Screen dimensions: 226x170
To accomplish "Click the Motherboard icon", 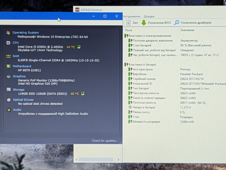I will click(x=9, y=66).
